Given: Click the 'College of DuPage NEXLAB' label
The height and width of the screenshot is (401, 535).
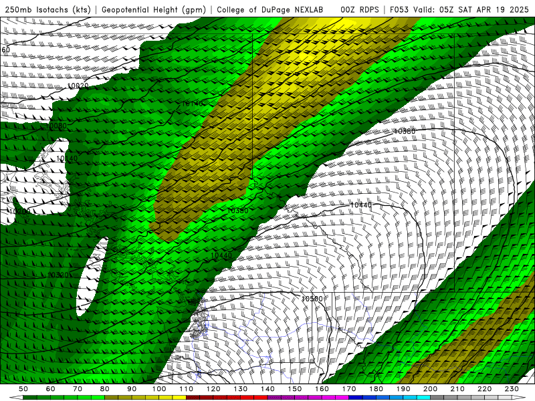Looking at the screenshot, I should pyautogui.click(x=270, y=9).
